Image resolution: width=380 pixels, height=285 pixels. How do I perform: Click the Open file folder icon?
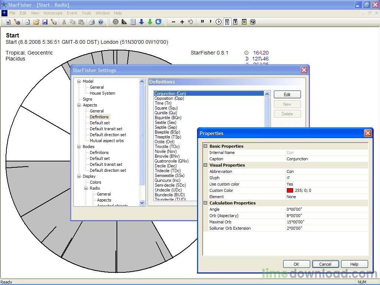[x=36, y=22]
